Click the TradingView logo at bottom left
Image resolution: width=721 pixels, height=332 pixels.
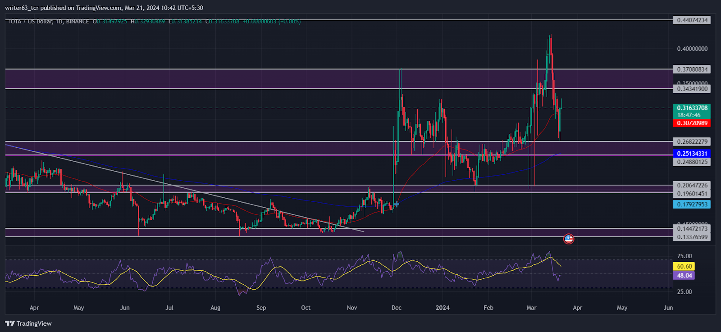click(28, 323)
